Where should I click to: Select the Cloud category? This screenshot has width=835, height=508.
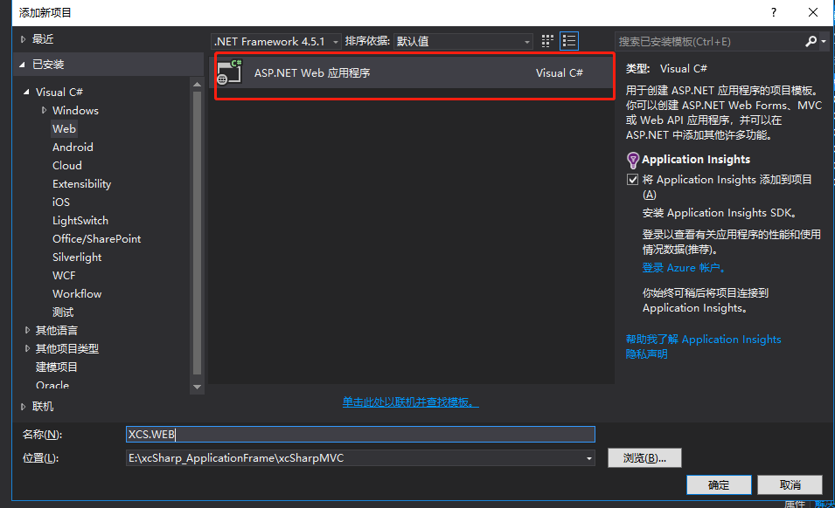(67, 165)
